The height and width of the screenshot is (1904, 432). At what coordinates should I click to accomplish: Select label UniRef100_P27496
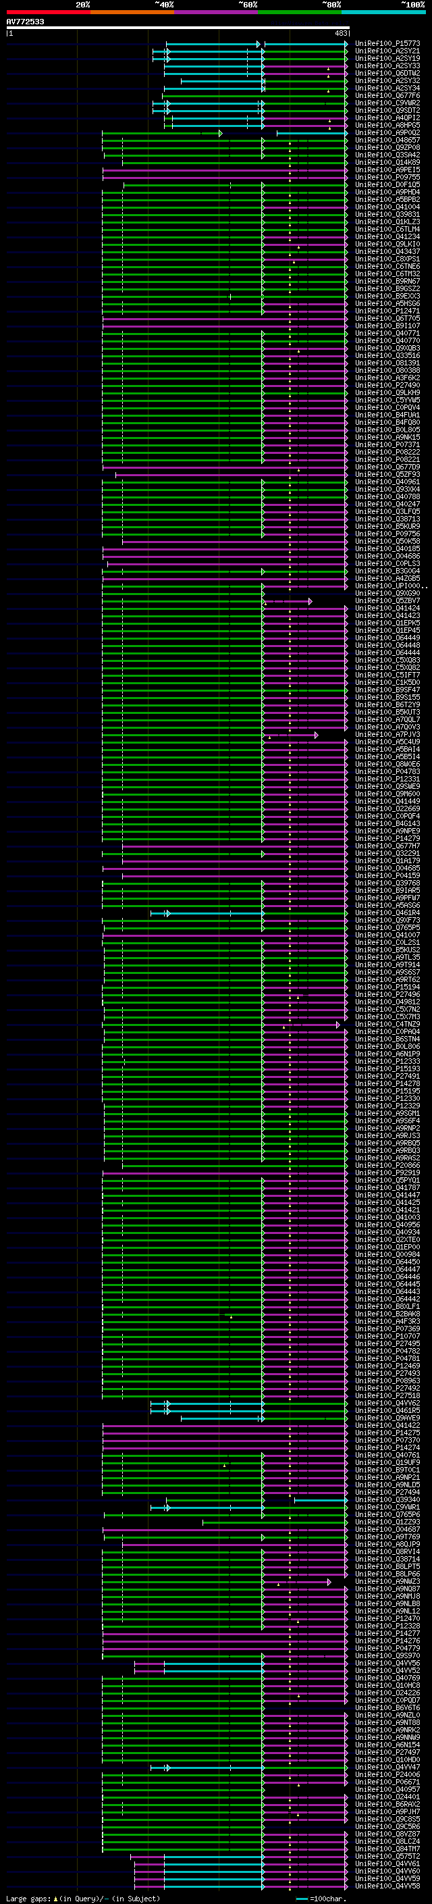(387, 995)
